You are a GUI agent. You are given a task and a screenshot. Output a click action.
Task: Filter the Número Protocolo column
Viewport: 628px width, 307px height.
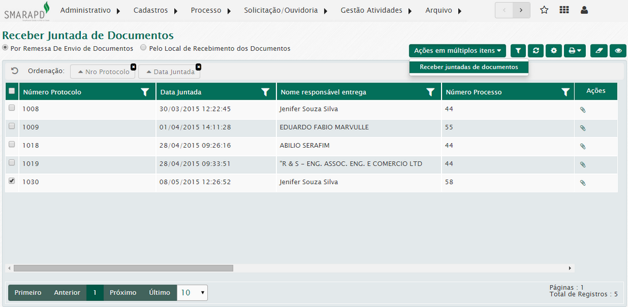point(145,92)
